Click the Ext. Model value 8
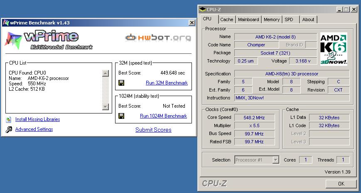 (291, 90)
